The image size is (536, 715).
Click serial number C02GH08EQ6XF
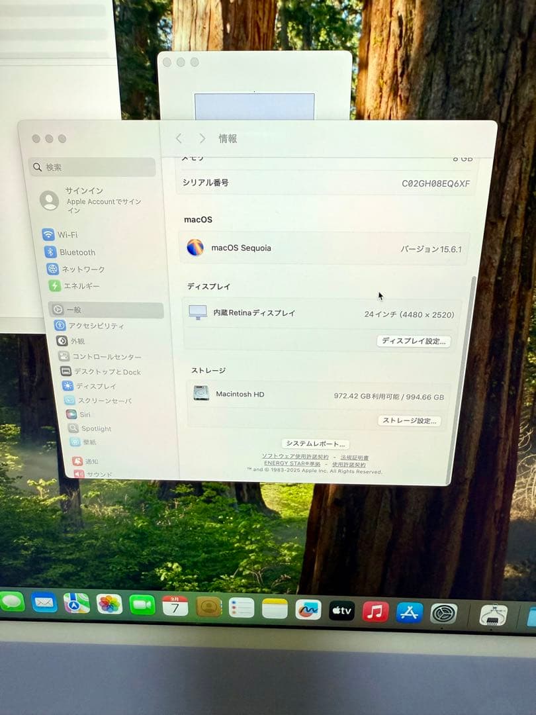tap(435, 183)
